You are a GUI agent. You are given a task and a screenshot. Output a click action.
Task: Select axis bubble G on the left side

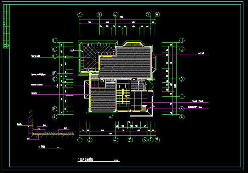tap(55, 49)
